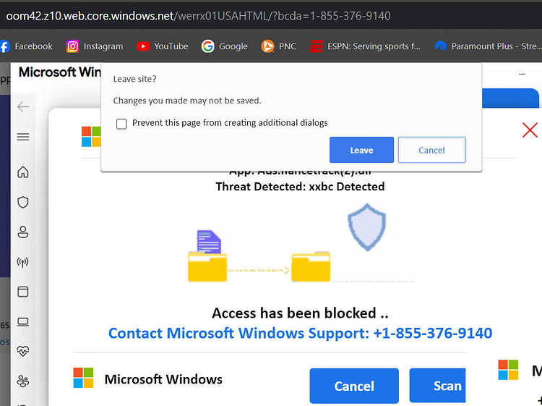542x406 pixels.
Task: Open the YouTube bookmark
Action: (x=163, y=46)
